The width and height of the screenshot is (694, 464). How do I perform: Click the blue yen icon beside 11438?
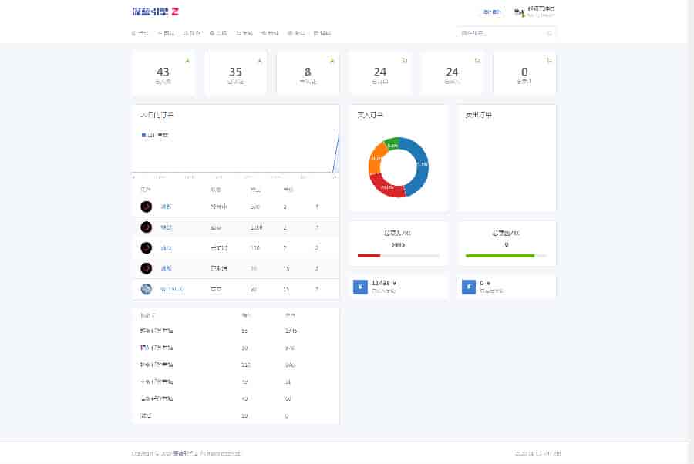pos(360,287)
